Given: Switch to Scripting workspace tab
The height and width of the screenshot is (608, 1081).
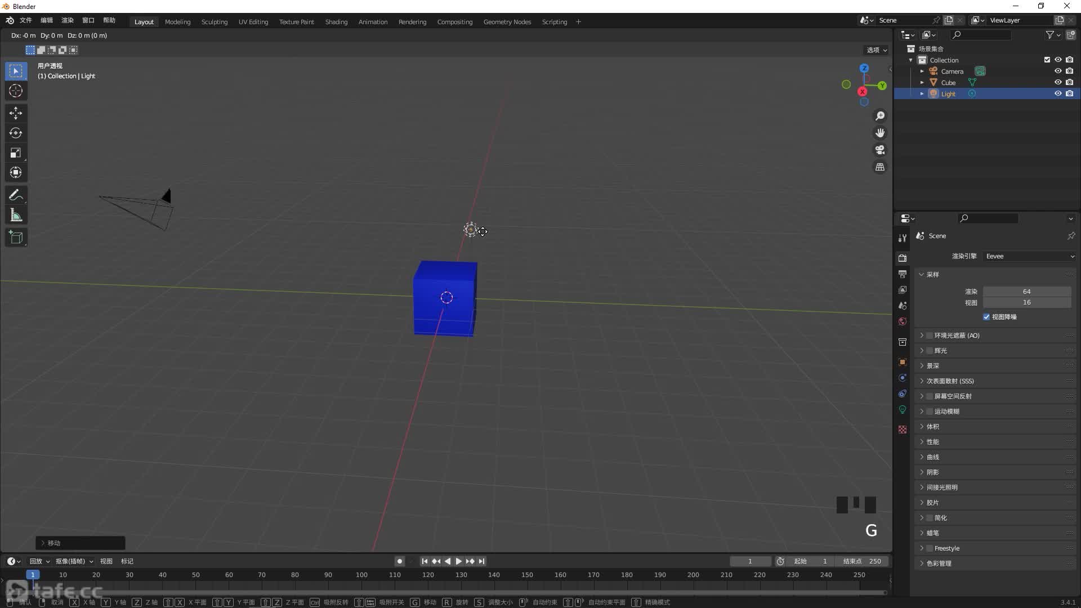Looking at the screenshot, I should click(x=555, y=21).
